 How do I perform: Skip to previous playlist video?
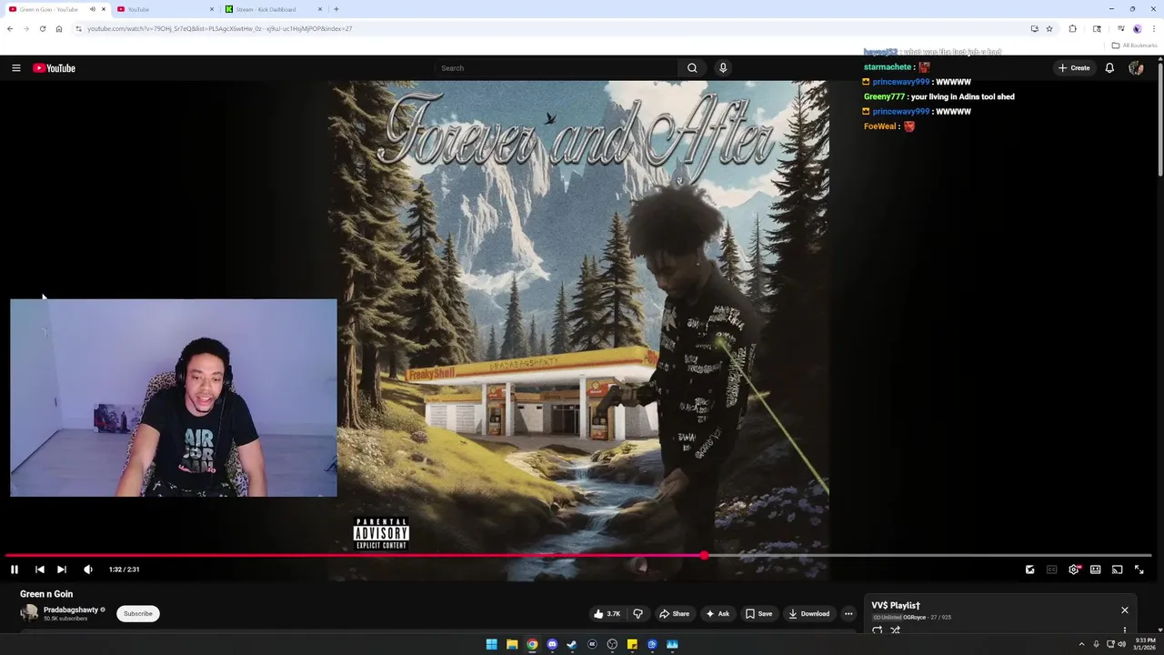(x=40, y=569)
